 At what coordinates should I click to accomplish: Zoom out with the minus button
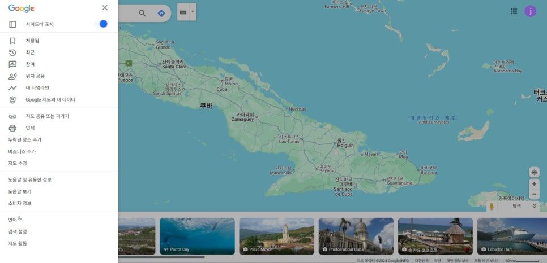coord(534,194)
